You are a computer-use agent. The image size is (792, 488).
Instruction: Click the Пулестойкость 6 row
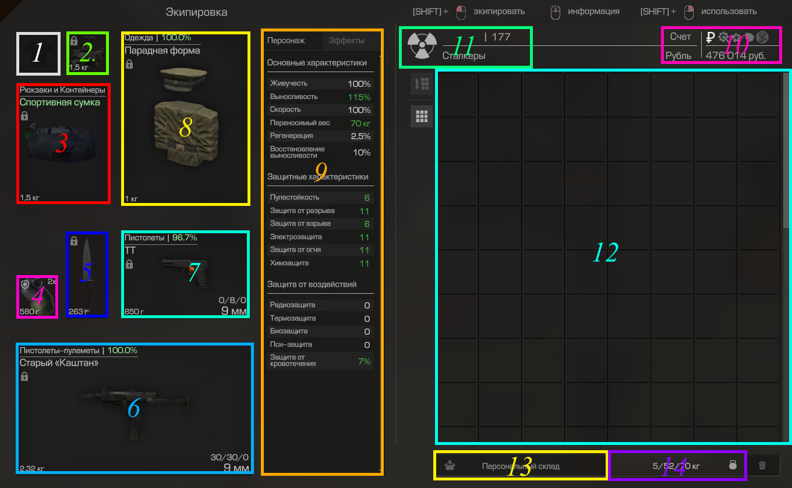click(x=320, y=198)
